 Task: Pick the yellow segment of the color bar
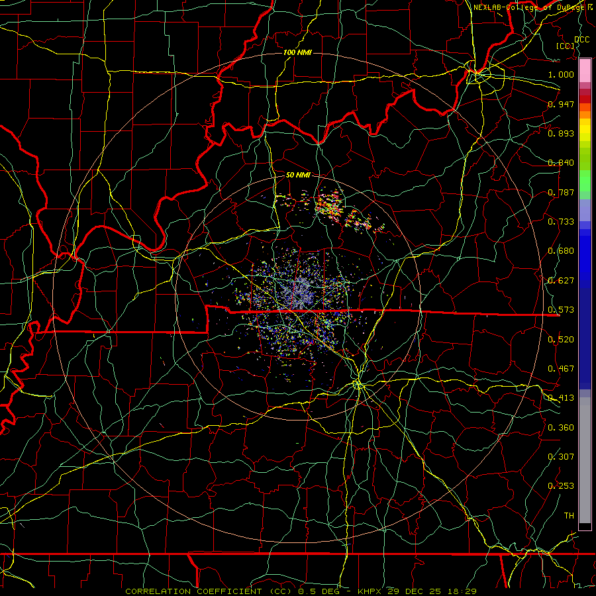click(585, 130)
